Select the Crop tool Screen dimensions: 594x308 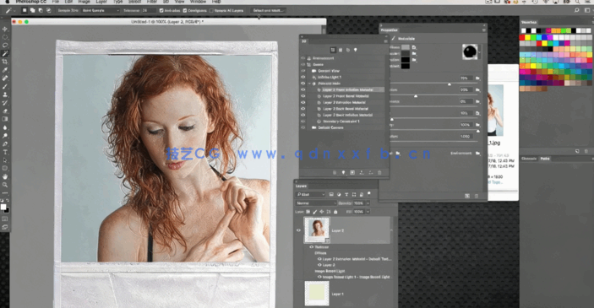point(5,62)
